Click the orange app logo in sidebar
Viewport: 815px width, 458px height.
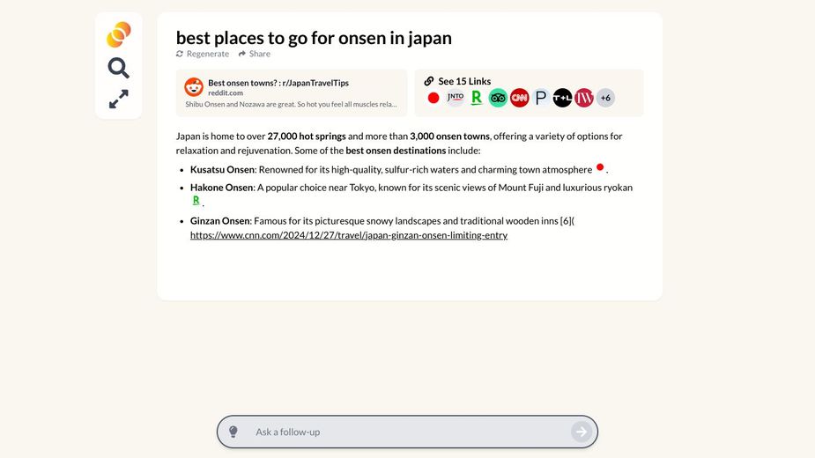[119, 35]
